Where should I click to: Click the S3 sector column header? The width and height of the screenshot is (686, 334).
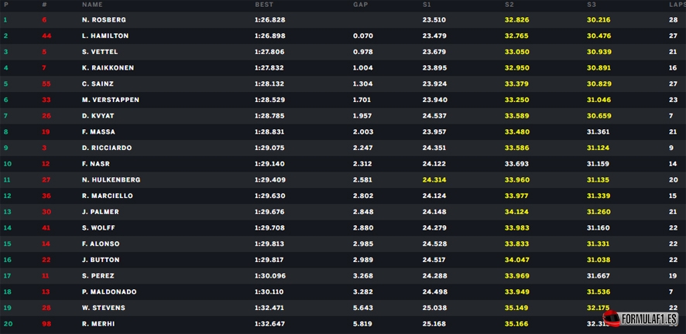[592, 5]
